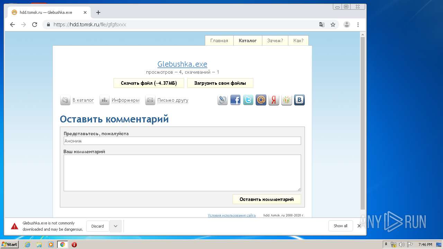This screenshot has width=443, height=249.
Task: Open the system tray volume icon
Action: (x=401, y=245)
